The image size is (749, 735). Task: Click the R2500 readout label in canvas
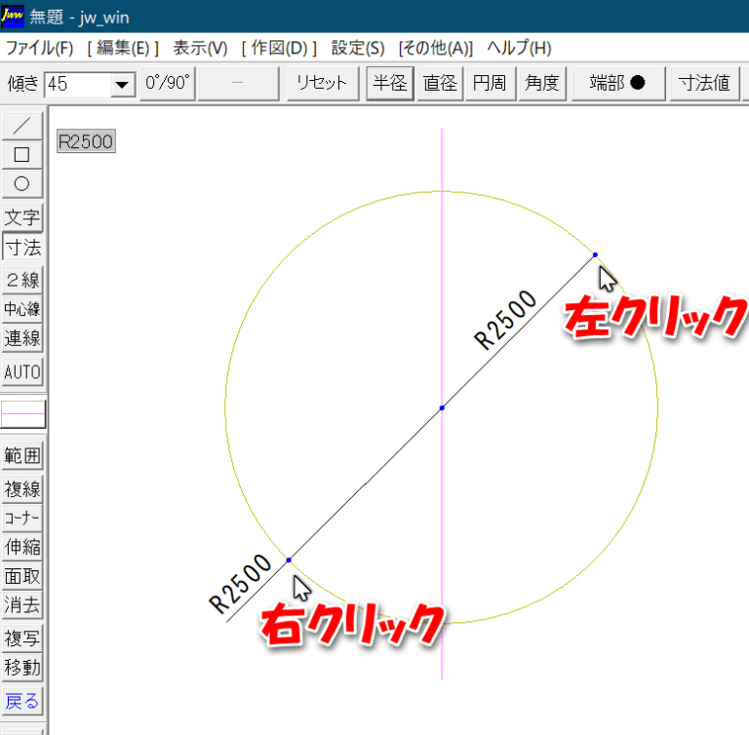pos(86,141)
